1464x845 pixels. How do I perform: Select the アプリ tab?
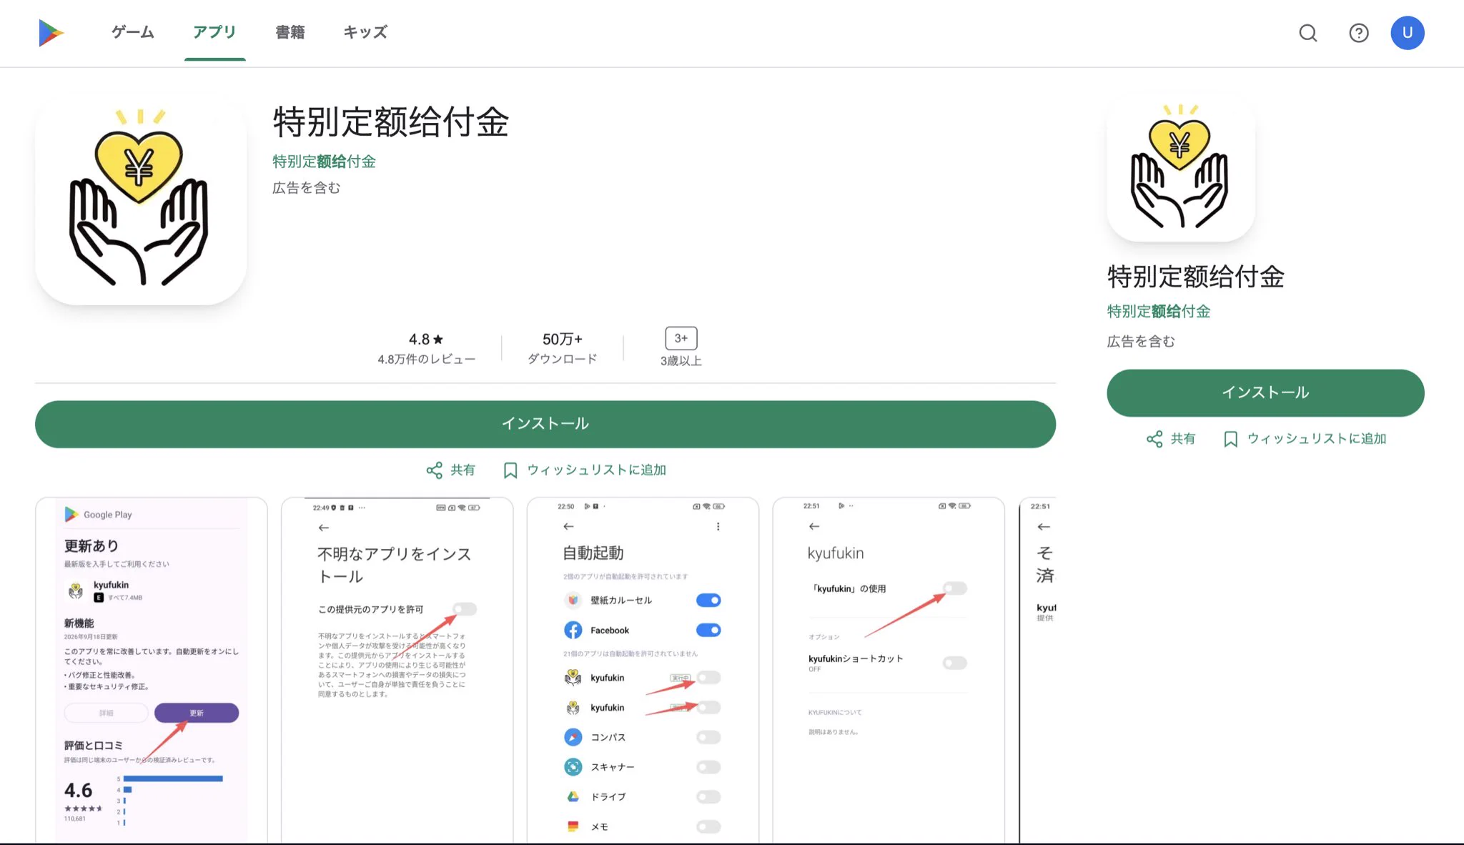click(214, 32)
